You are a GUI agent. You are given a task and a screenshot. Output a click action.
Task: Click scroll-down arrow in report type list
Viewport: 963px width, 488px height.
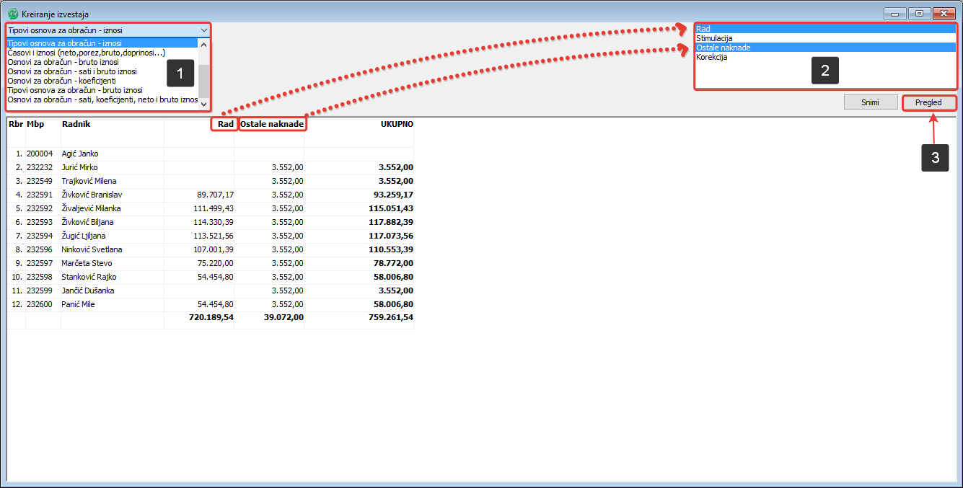(203, 105)
